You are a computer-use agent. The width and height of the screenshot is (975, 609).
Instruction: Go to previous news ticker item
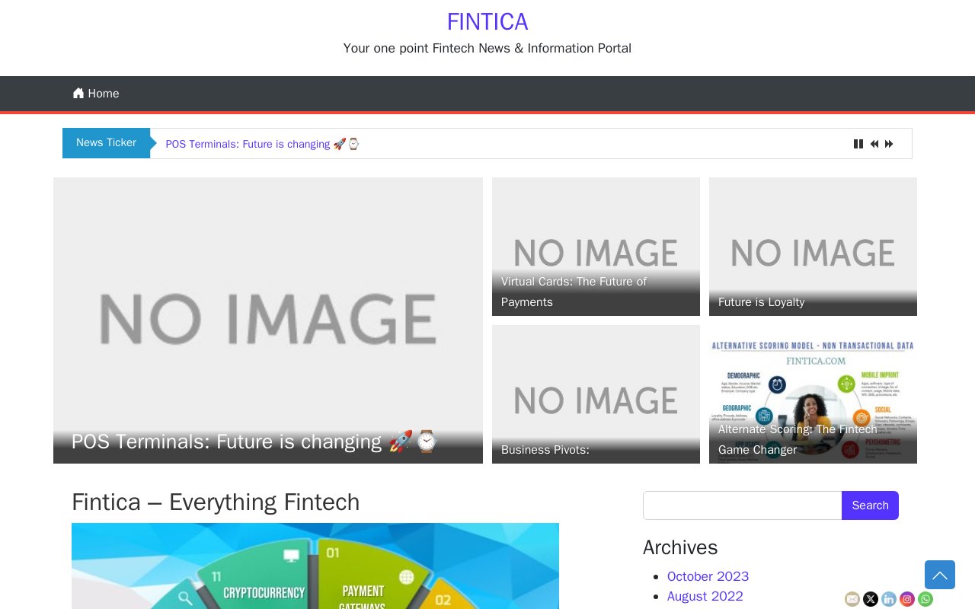point(874,144)
